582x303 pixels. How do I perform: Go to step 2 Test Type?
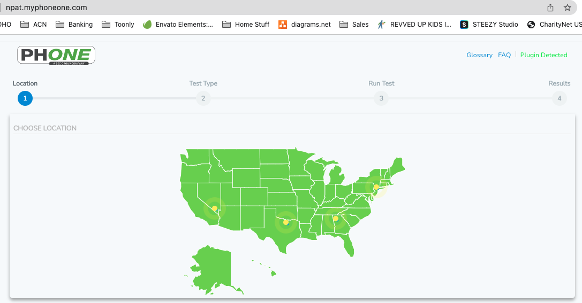coord(203,98)
